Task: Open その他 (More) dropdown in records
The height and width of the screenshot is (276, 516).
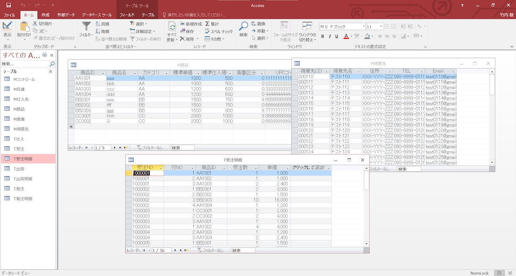Action: [x=214, y=39]
